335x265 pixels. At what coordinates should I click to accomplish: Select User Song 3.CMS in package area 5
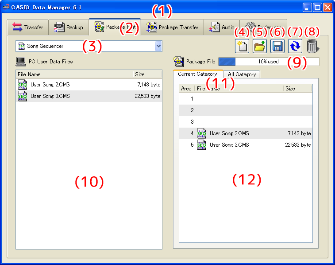246,145
